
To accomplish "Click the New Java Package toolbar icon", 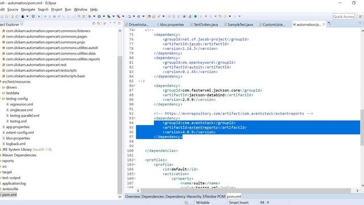I will click(x=129, y=17).
